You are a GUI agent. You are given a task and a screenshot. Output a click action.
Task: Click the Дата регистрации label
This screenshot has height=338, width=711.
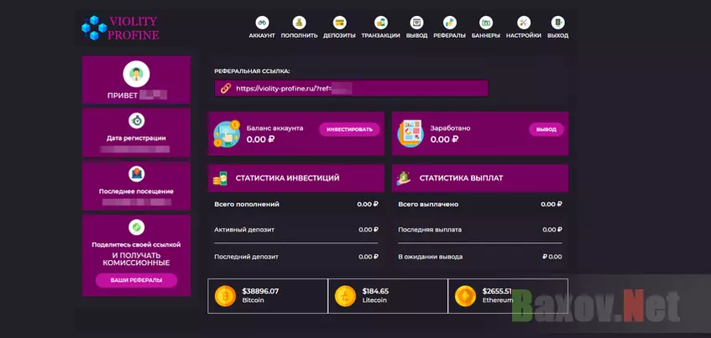coord(136,138)
